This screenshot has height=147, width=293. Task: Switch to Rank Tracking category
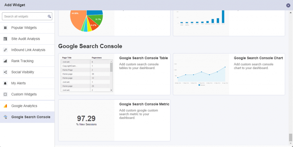point(27,61)
